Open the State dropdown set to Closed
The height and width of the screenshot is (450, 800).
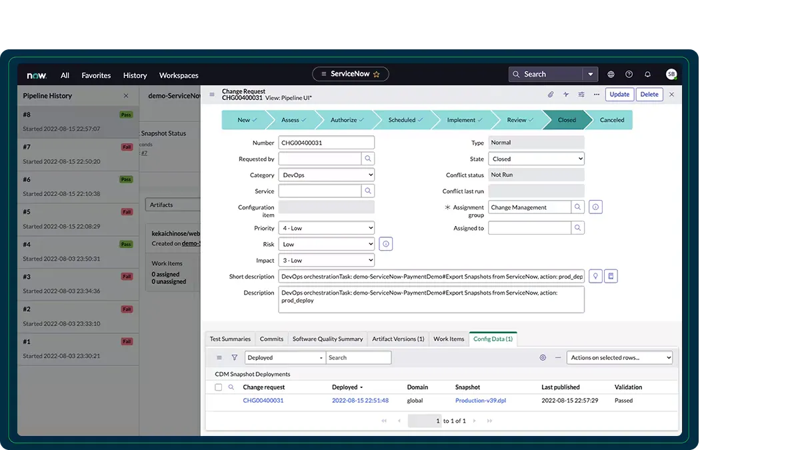[x=536, y=159]
